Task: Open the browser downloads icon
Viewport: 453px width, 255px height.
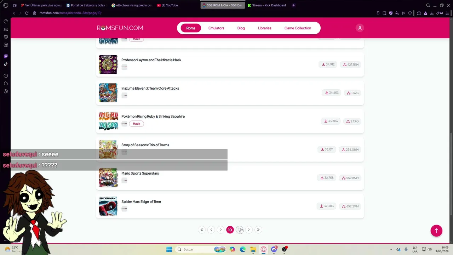Action: pyautogui.click(x=432, y=13)
